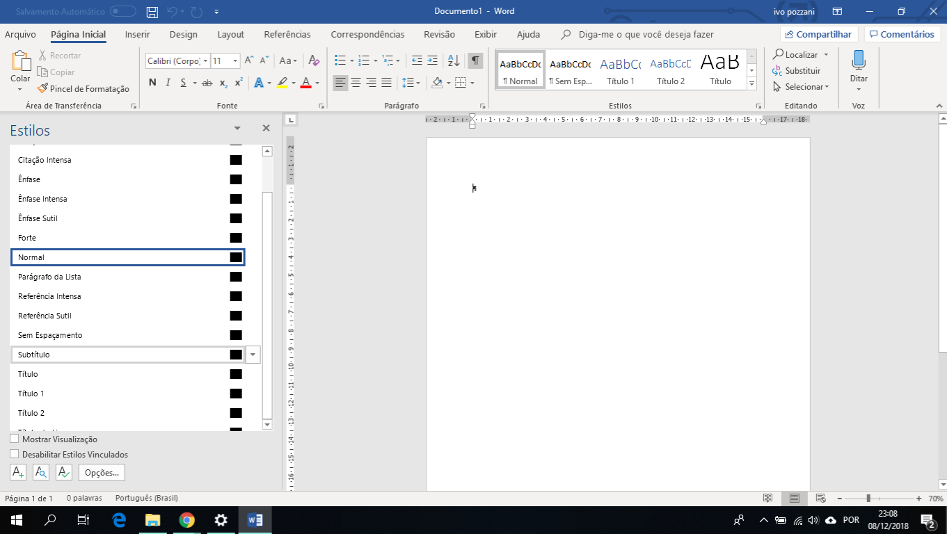The height and width of the screenshot is (534, 947).
Task: Toggle strikethrough formatting
Action: pyautogui.click(x=207, y=83)
